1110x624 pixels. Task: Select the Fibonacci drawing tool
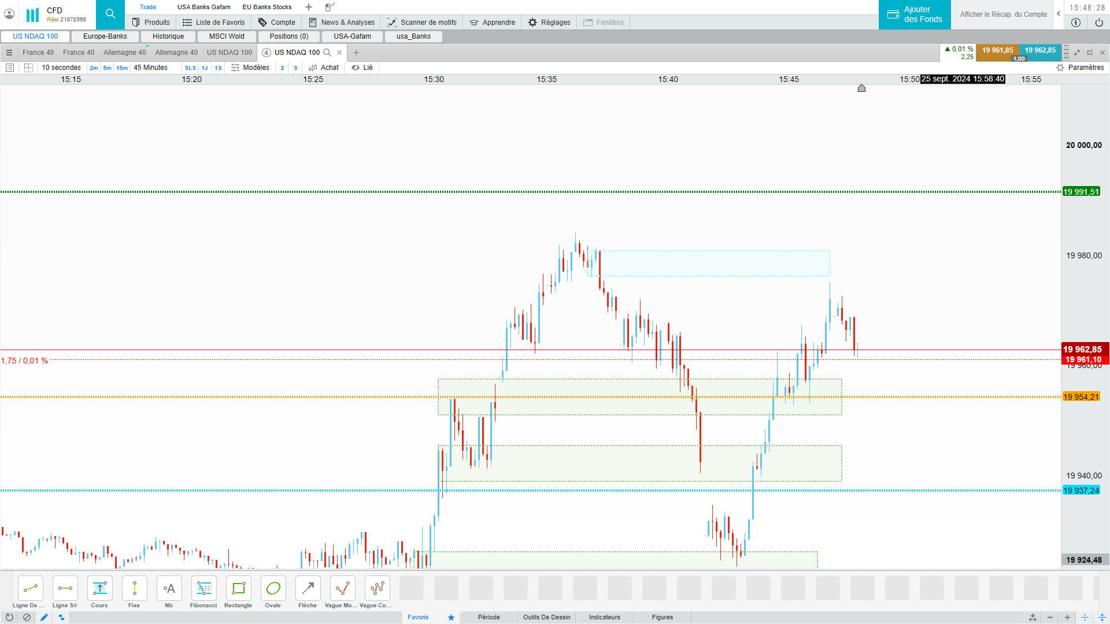(x=203, y=589)
